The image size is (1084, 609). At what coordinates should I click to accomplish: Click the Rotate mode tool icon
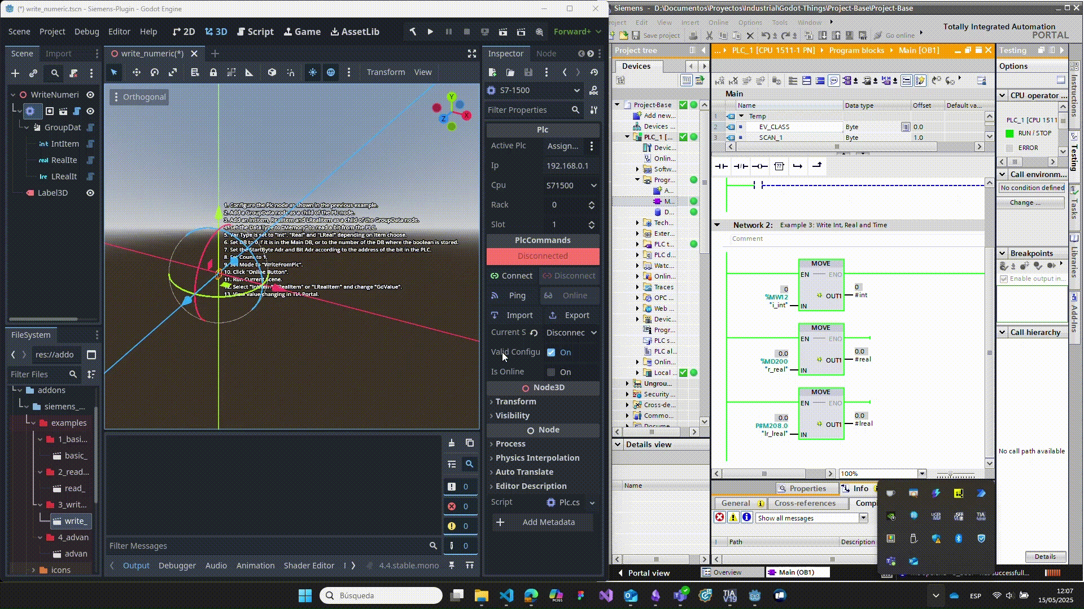(x=155, y=72)
